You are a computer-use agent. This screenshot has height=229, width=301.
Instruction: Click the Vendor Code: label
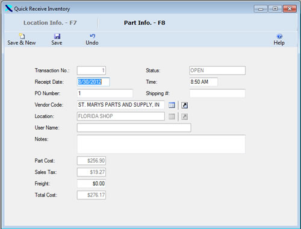49,105
